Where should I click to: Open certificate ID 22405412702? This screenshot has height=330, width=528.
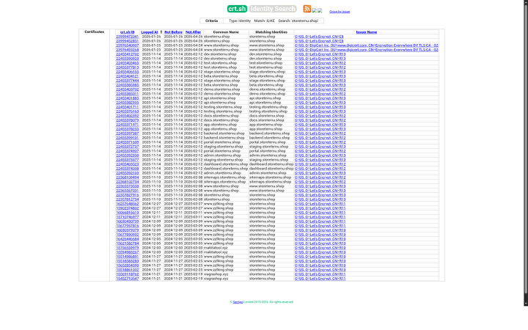click(128, 54)
